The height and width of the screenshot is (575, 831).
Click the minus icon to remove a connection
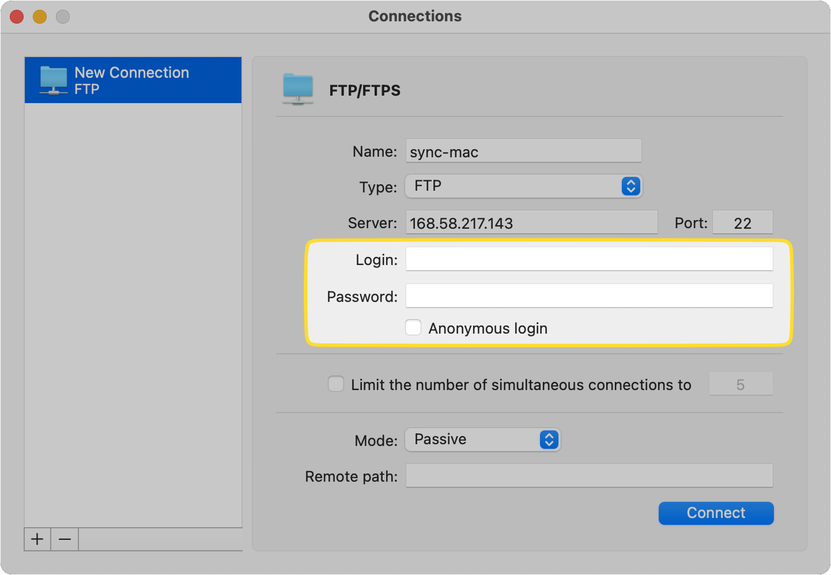(x=65, y=539)
